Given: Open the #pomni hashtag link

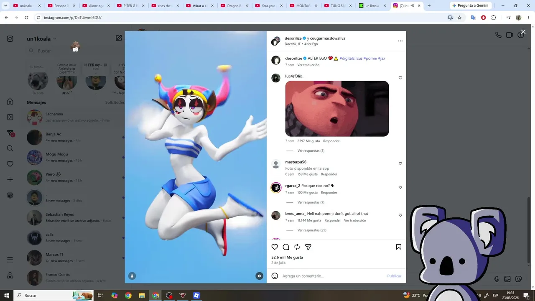Looking at the screenshot, I should [x=370, y=59].
